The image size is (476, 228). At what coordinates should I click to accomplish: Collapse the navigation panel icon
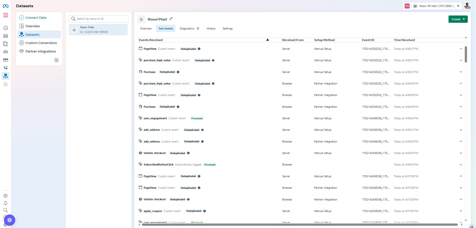pos(56,60)
